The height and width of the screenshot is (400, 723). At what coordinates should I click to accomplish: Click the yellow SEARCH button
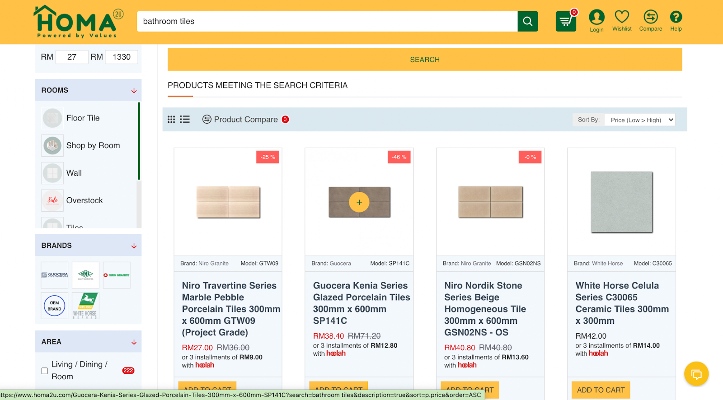425,60
